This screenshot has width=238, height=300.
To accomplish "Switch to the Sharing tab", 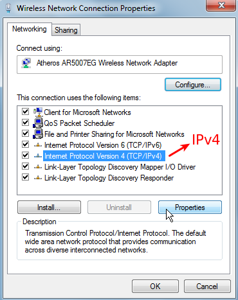I will pos(66,30).
